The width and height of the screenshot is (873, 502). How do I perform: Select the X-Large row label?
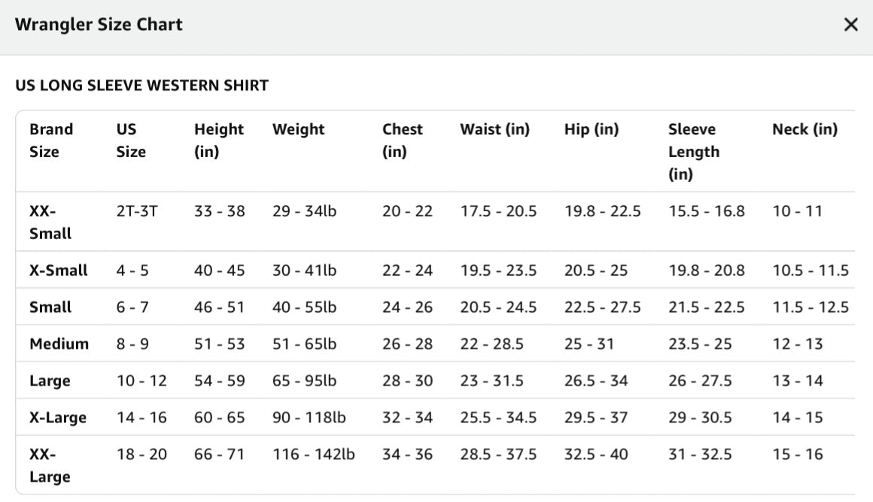pyautogui.click(x=58, y=418)
